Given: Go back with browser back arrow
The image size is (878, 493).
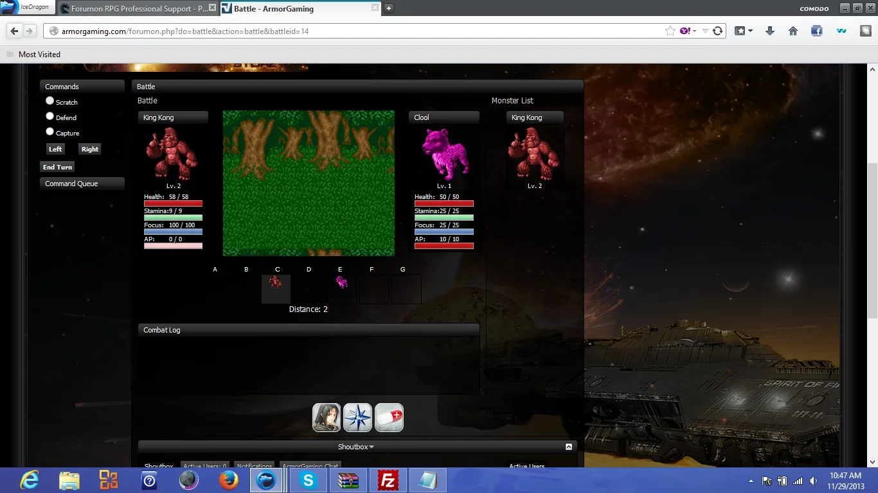Looking at the screenshot, I should point(15,31).
